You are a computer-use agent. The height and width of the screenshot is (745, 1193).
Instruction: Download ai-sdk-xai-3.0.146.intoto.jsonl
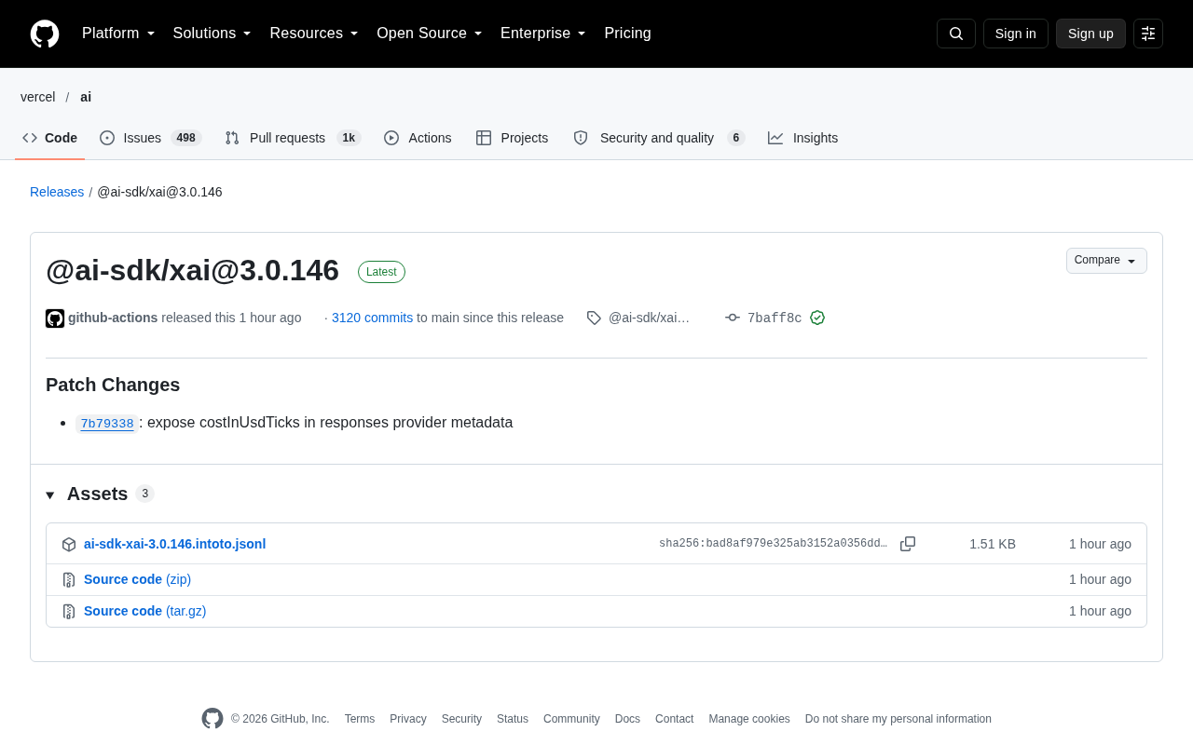174,544
